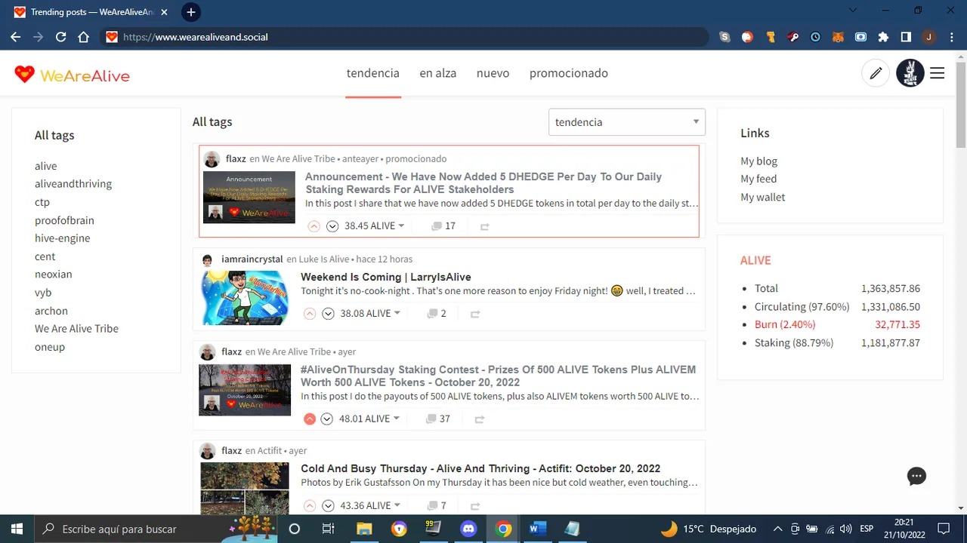Select the hive-engine tag
The width and height of the screenshot is (967, 543).
[63, 238]
